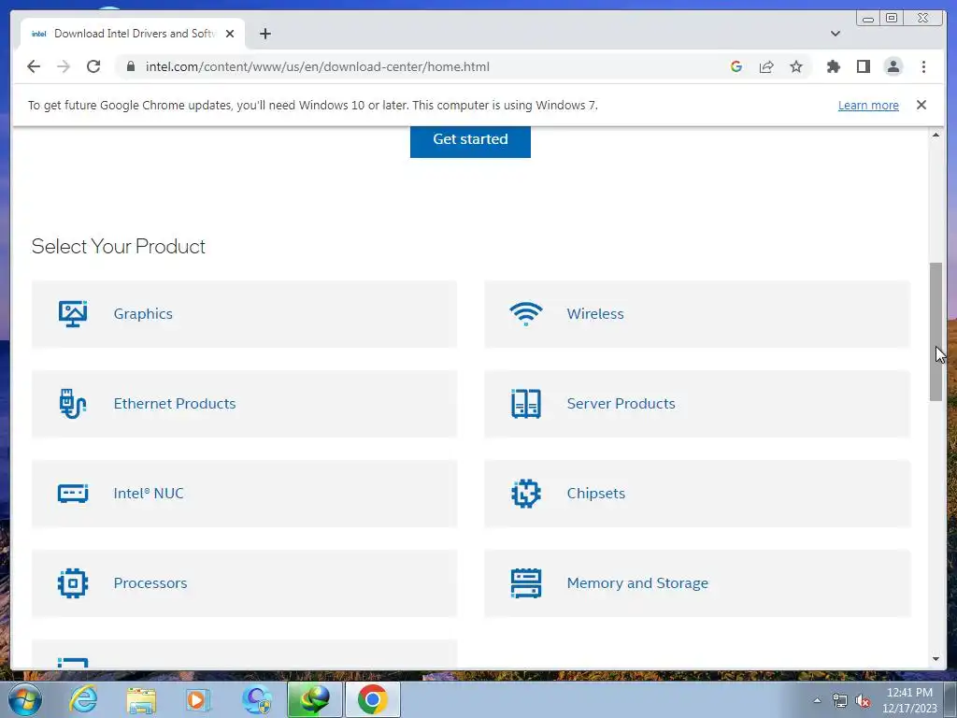Click the Graphics product icon
957x718 pixels.
click(x=73, y=314)
